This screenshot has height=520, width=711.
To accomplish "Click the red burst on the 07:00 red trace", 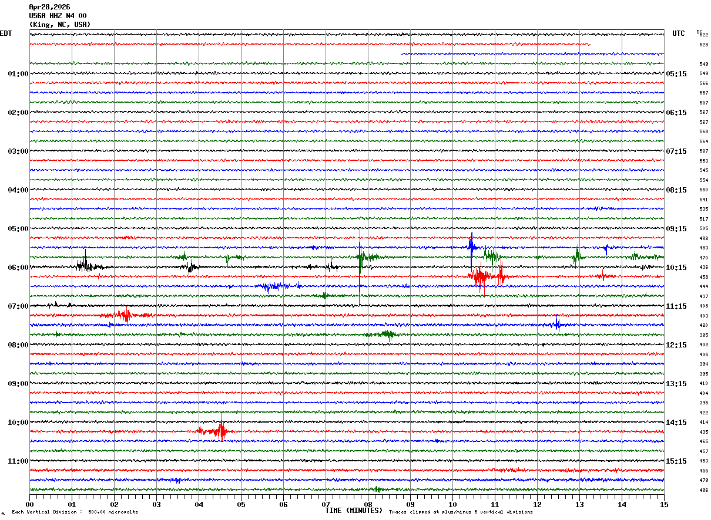I will click(x=125, y=316).
